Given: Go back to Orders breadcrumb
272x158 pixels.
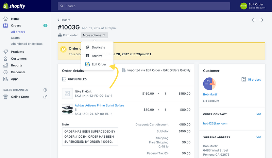Looking at the screenshot, I should pos(64,20).
